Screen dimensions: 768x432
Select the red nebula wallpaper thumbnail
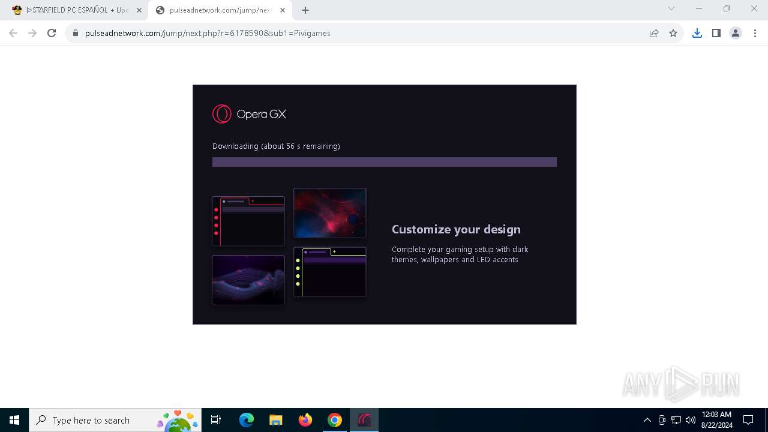click(329, 213)
